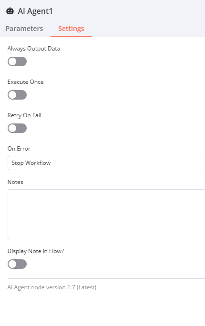Click the Execute Once label
Image resolution: width=205 pixels, height=326 pixels.
26,82
